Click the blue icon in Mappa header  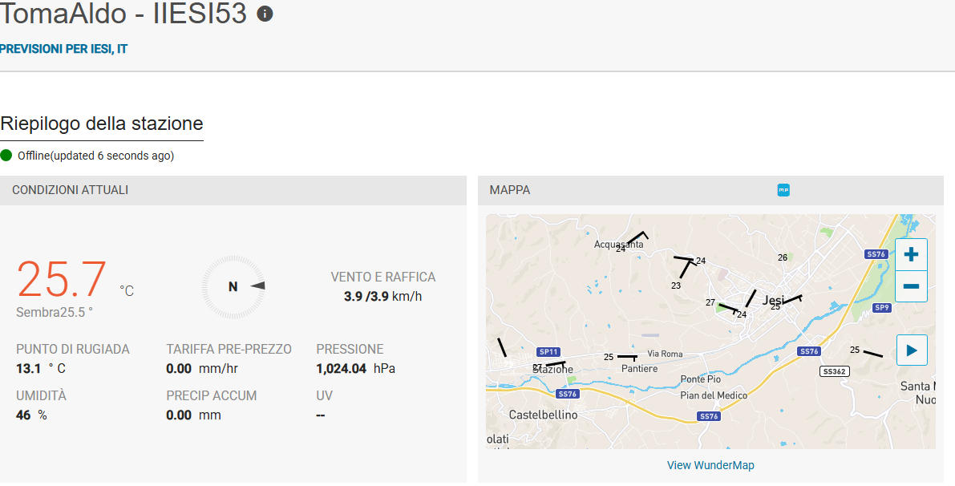[x=783, y=190]
